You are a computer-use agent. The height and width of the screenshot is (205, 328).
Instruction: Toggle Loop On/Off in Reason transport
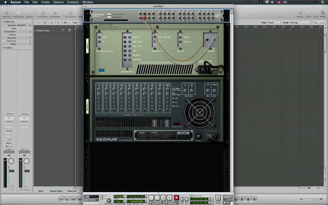(x=191, y=196)
